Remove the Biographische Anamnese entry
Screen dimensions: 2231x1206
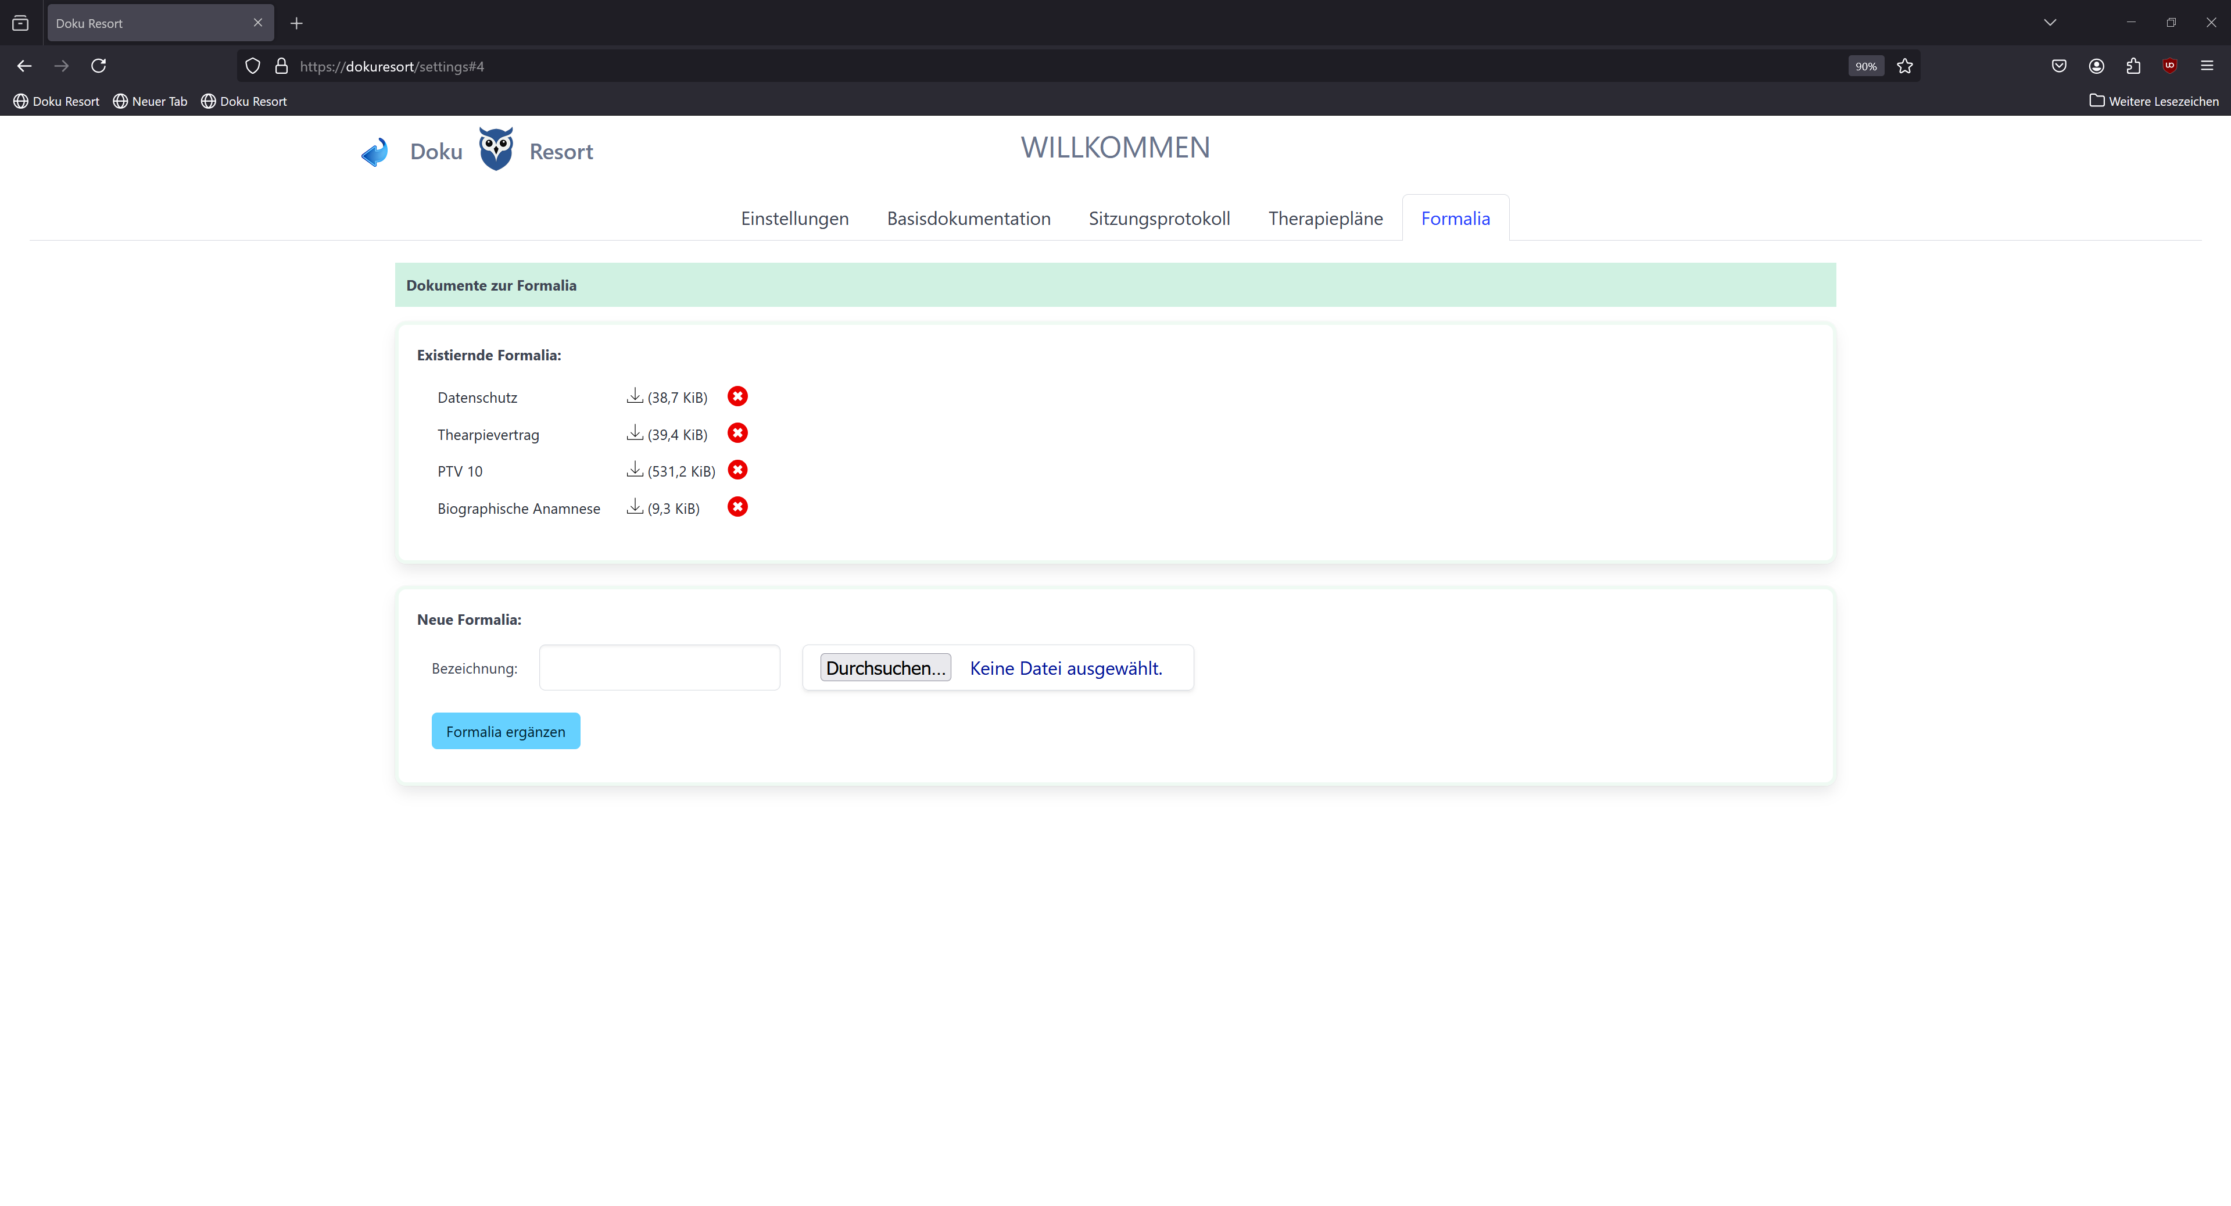pos(737,507)
